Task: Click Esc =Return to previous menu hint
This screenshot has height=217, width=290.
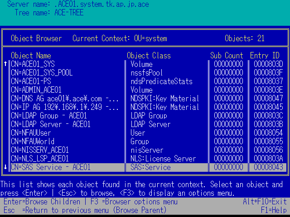Action: pyautogui.click(x=85, y=210)
